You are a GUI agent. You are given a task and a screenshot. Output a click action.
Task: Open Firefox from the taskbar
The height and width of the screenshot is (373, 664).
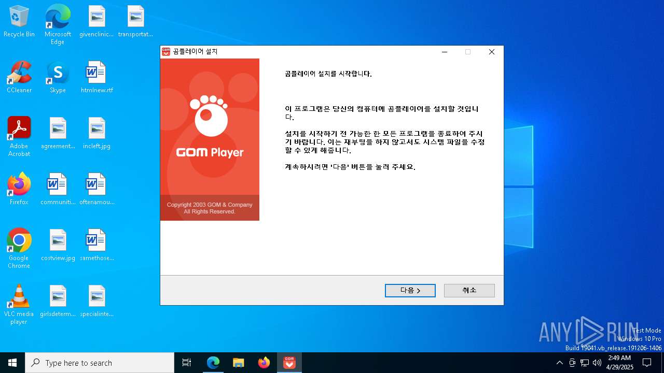(264, 363)
